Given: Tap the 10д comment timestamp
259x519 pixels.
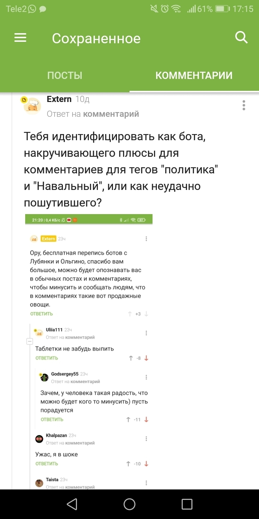Looking at the screenshot, I should [82, 99].
